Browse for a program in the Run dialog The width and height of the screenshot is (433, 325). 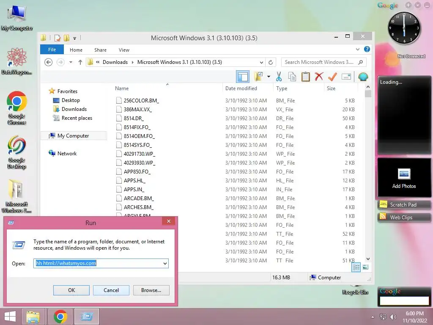(x=151, y=290)
